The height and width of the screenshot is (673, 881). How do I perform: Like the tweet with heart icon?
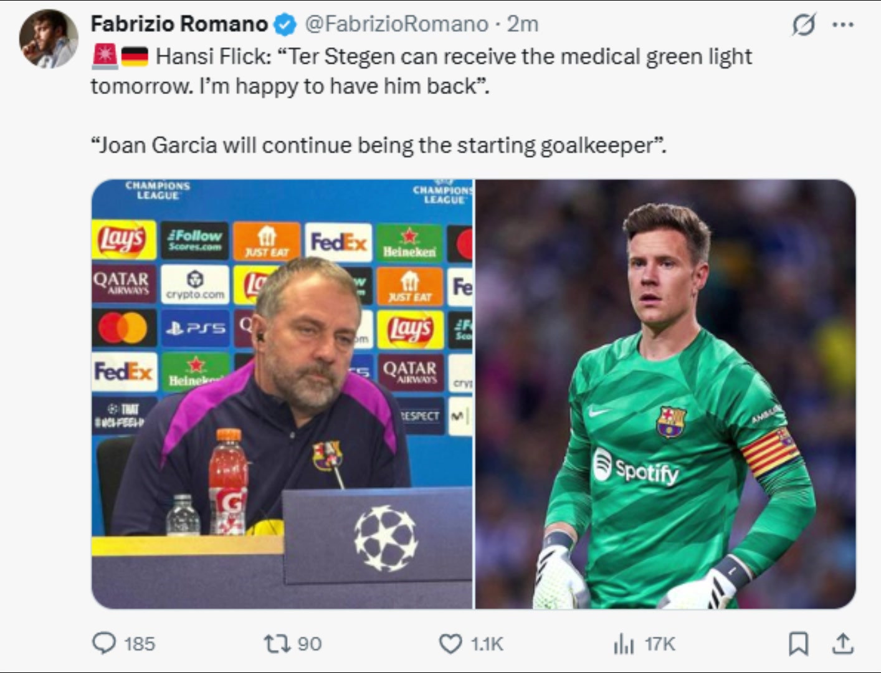[450, 643]
